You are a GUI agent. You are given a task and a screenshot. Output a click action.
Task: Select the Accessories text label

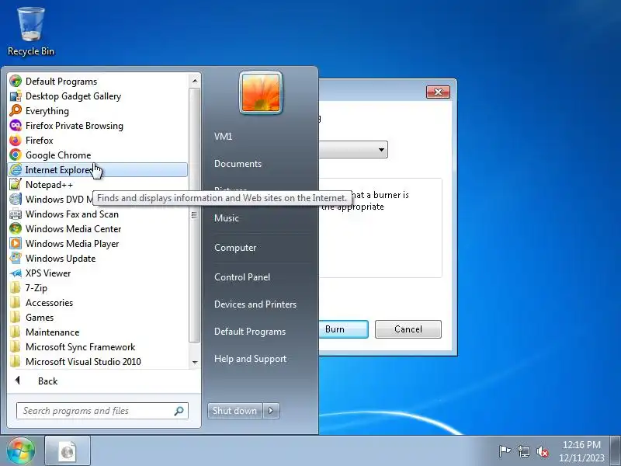(49, 303)
